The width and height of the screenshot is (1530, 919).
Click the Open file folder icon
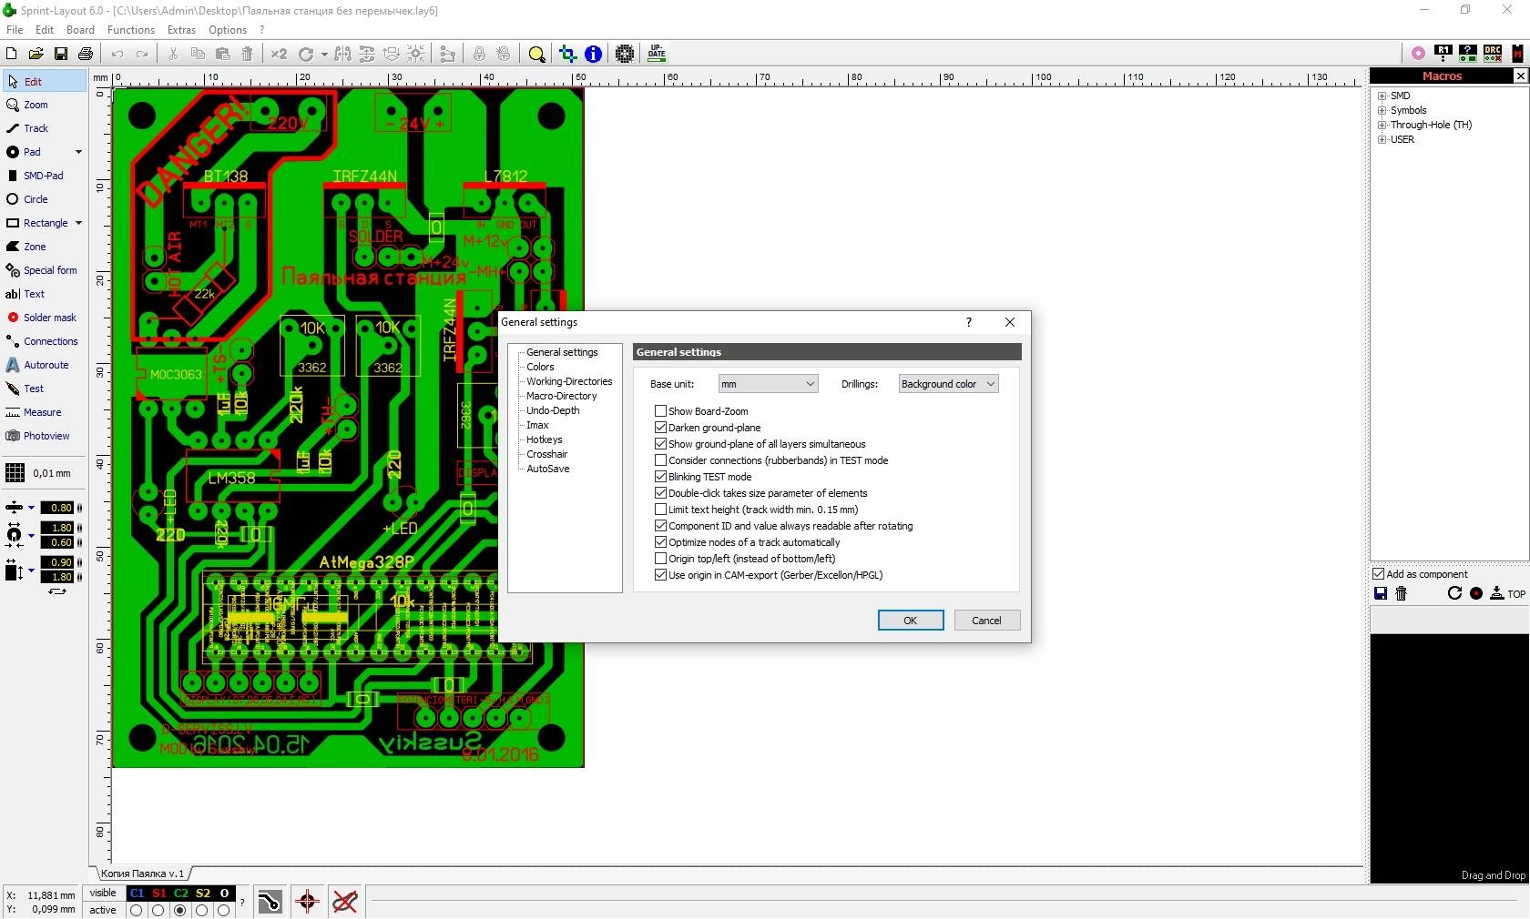click(x=36, y=54)
